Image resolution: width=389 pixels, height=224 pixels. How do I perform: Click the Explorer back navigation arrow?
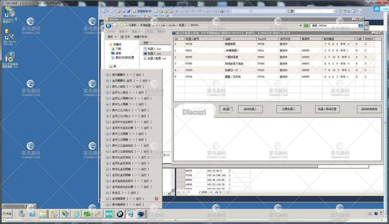(108, 26)
